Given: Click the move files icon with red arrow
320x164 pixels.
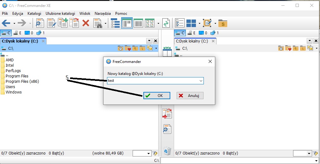Looking at the screenshot, I should point(74,23).
